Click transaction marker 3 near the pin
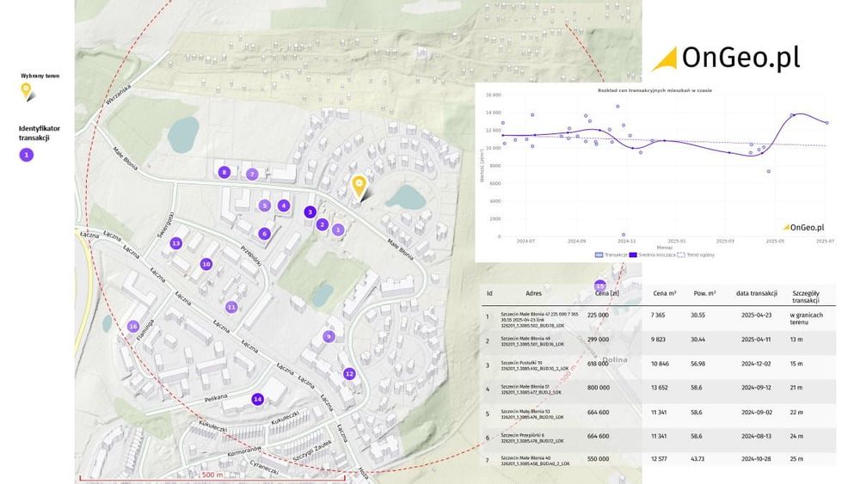The image size is (860, 484). click(x=310, y=211)
